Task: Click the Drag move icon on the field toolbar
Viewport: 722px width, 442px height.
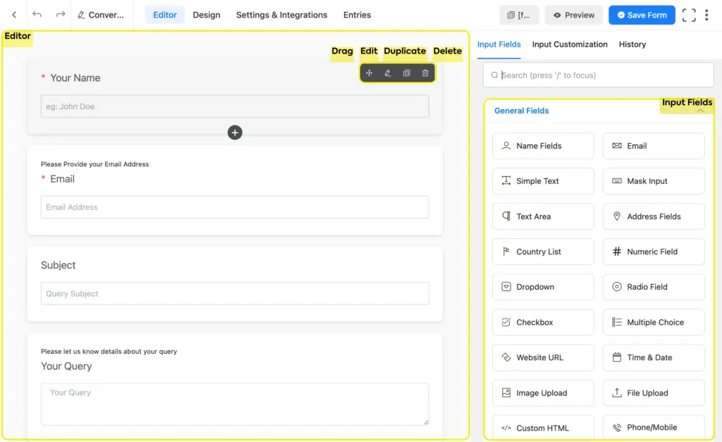Action: click(x=369, y=73)
